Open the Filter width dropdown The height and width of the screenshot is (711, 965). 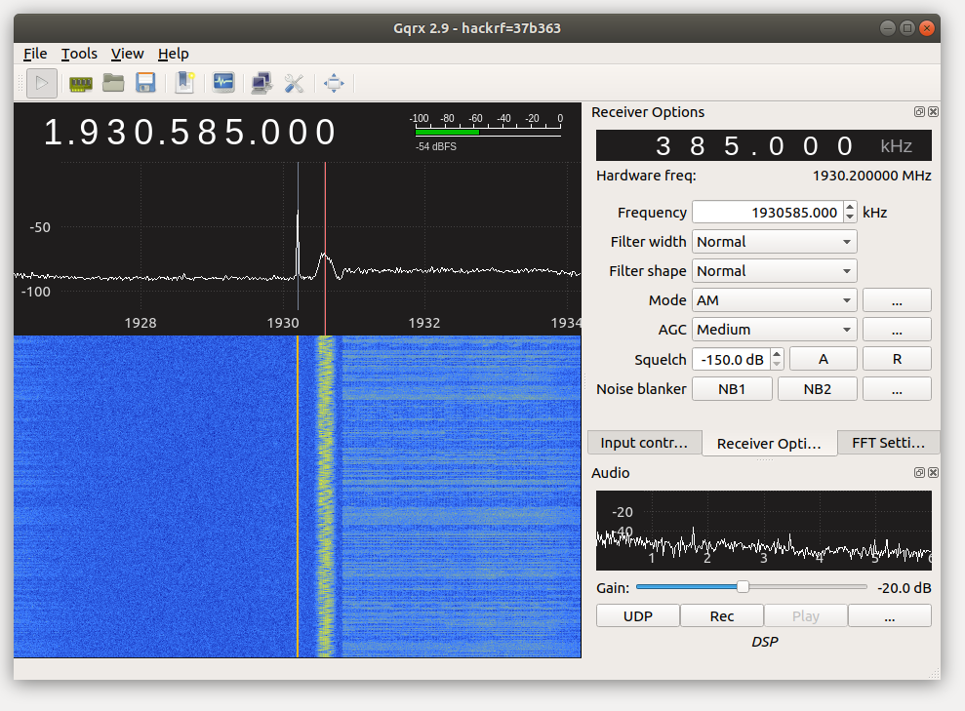774,242
